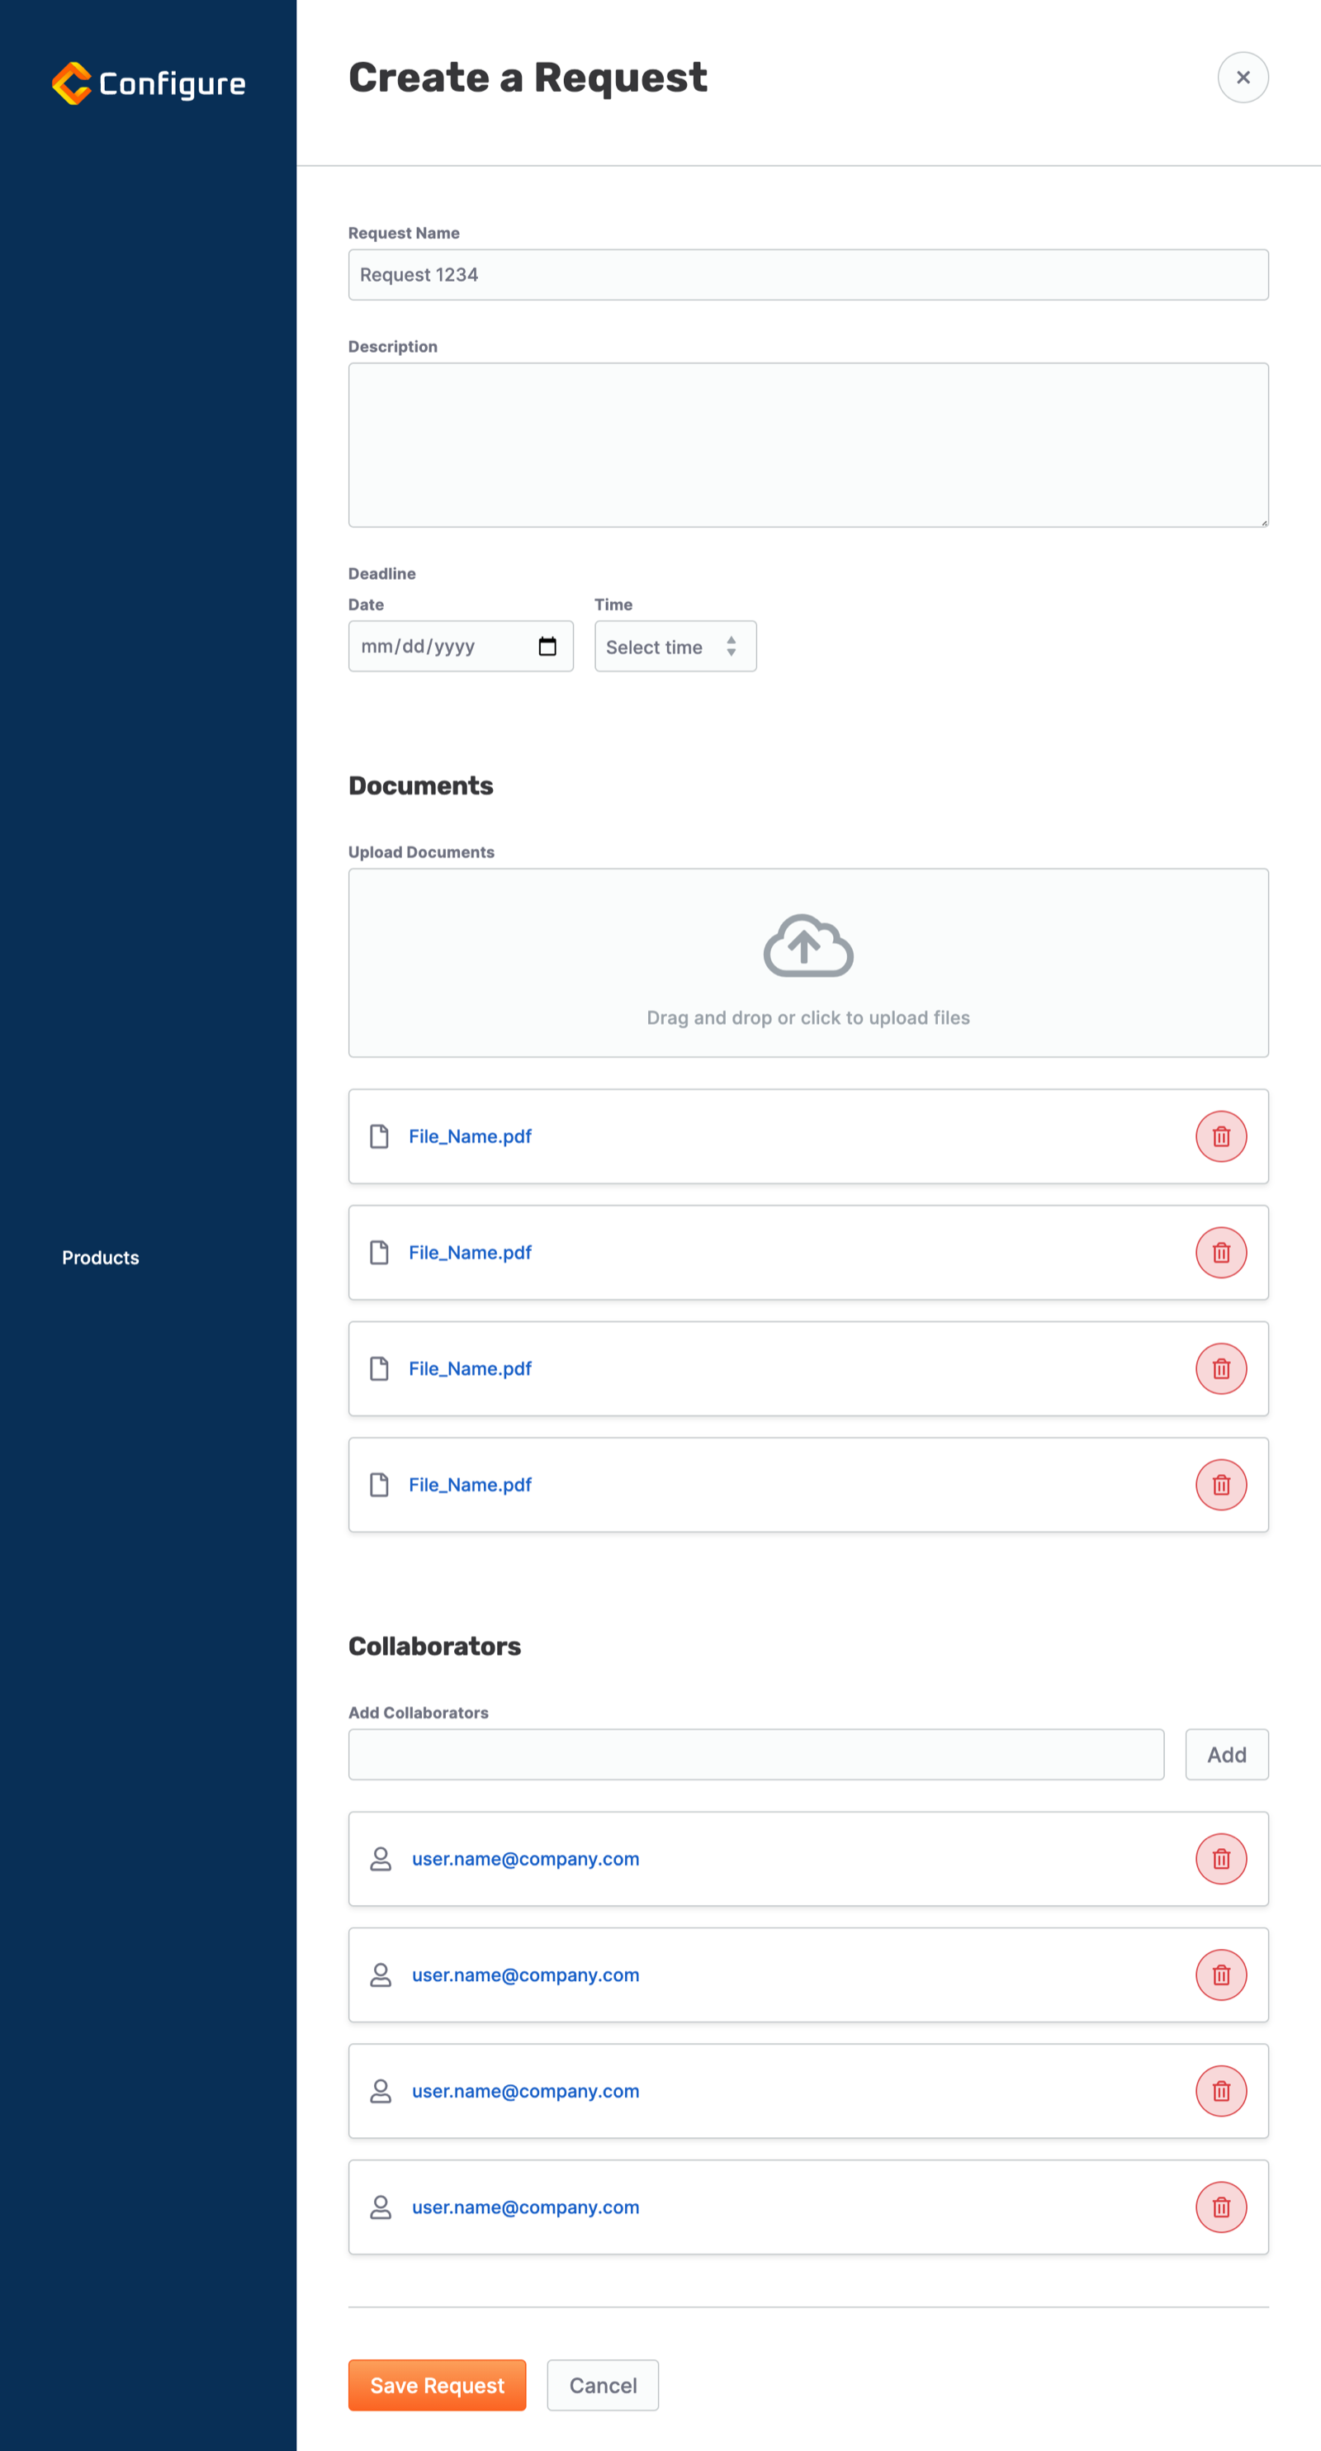Remove the third collaborator with trash icon

coord(1220,2090)
